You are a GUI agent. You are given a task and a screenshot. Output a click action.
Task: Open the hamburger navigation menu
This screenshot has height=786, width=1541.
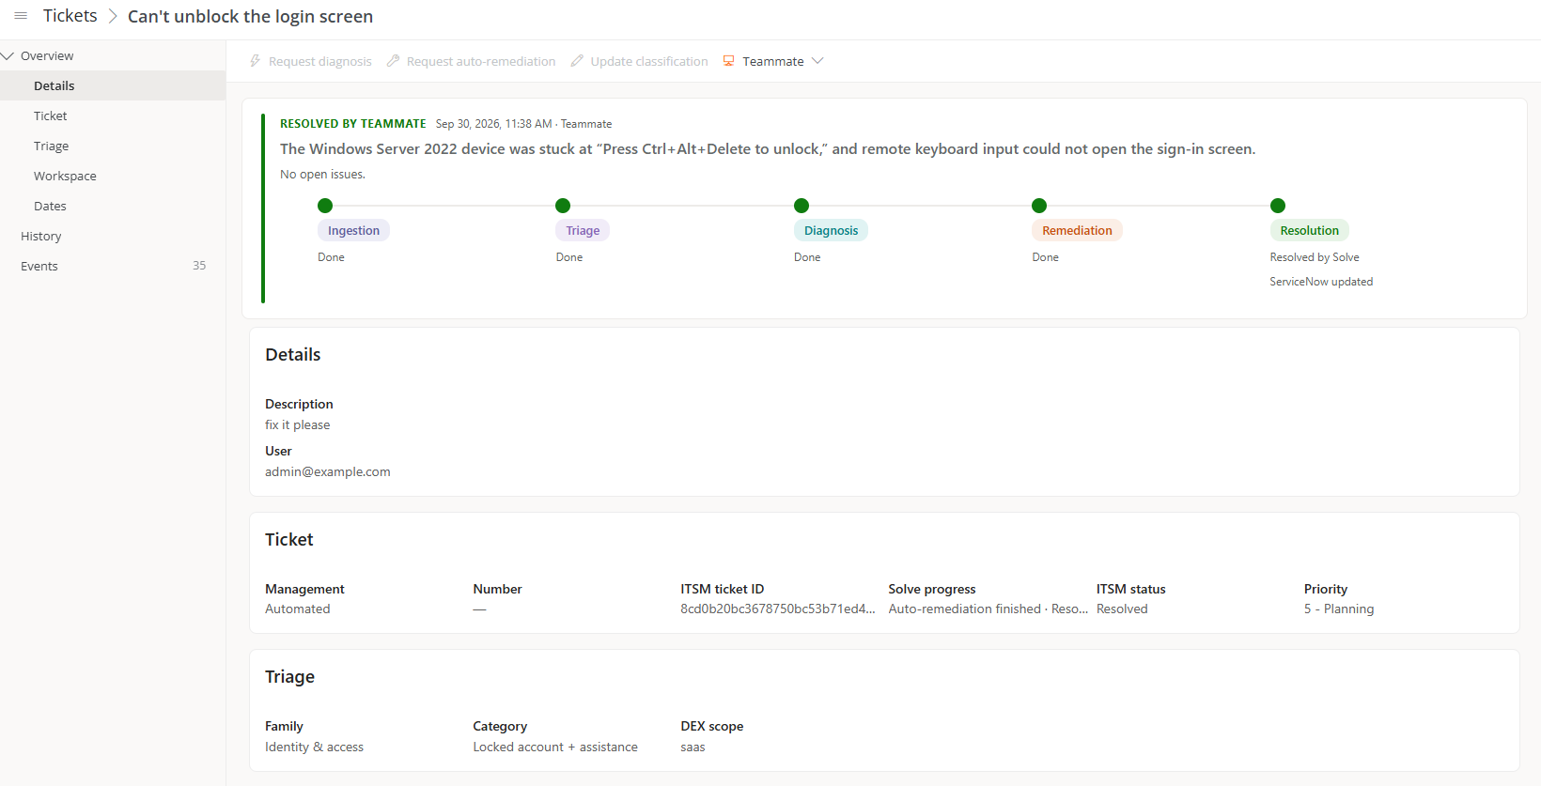point(21,16)
